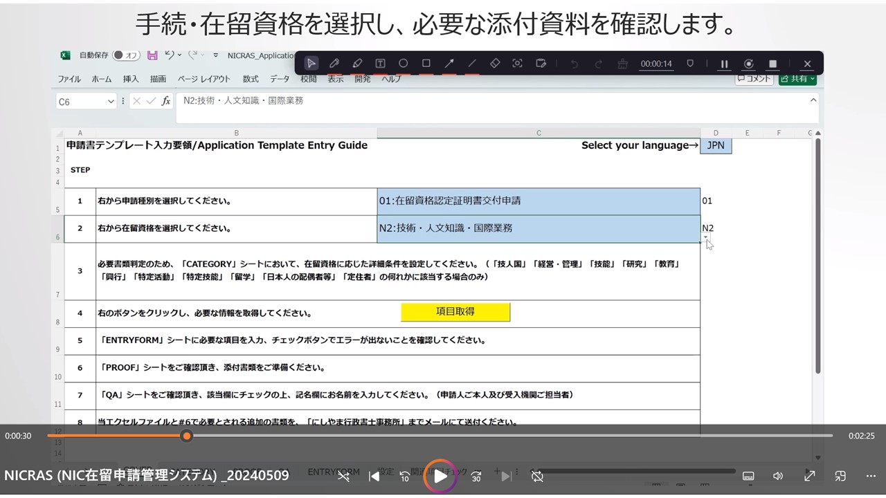Open the JPN language selection dropdown
This screenshot has width=886, height=498.
click(716, 145)
